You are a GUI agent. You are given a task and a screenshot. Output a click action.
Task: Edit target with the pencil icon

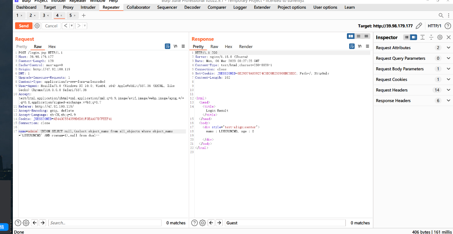pyautogui.click(x=419, y=26)
